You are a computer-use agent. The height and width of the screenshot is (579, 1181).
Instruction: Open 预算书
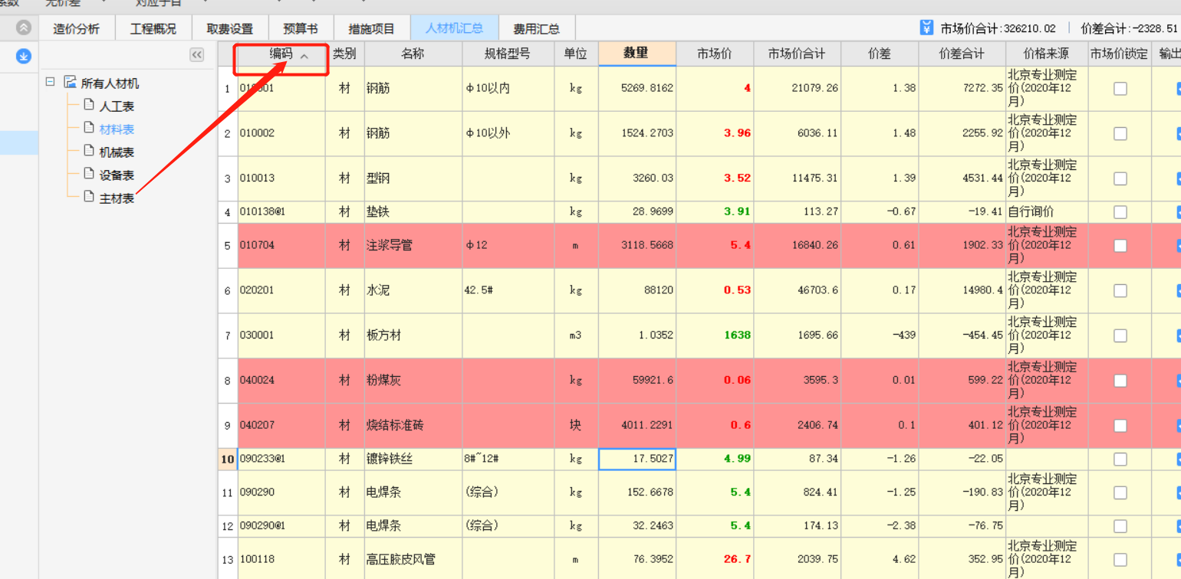[301, 28]
